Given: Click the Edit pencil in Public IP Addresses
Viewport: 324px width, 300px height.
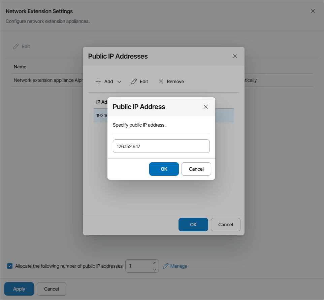Looking at the screenshot, I should coord(134,81).
